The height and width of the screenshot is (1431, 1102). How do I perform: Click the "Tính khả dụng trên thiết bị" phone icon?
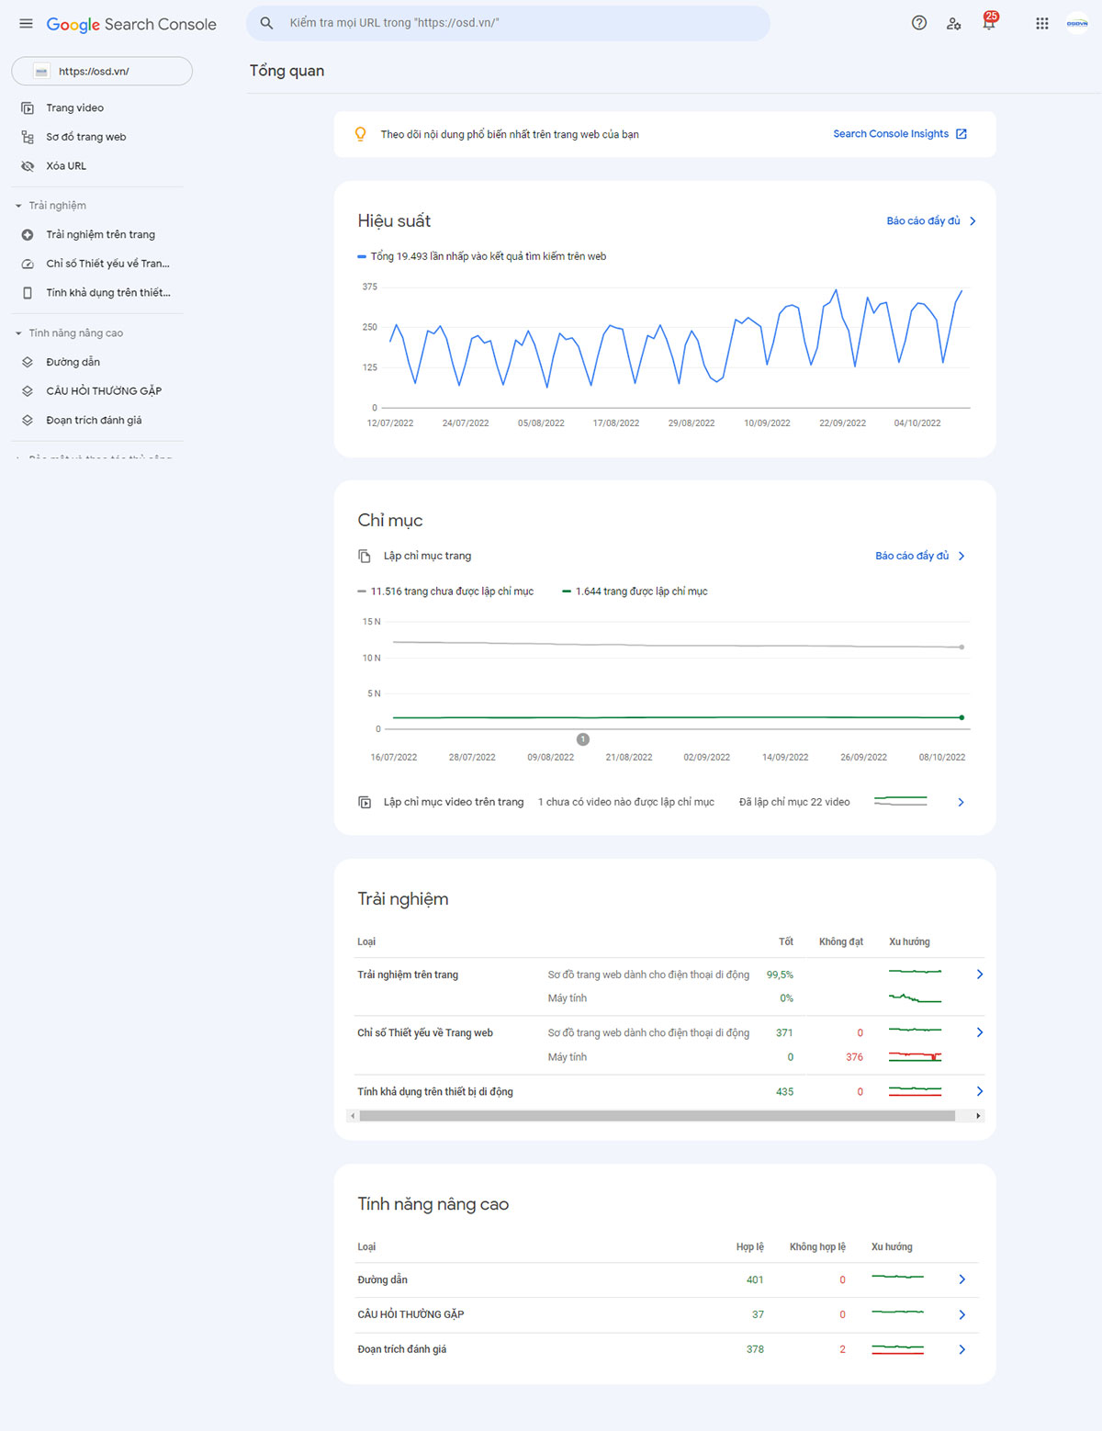coord(28,292)
